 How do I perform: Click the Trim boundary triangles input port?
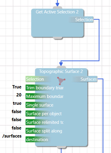[x=44, y=88]
